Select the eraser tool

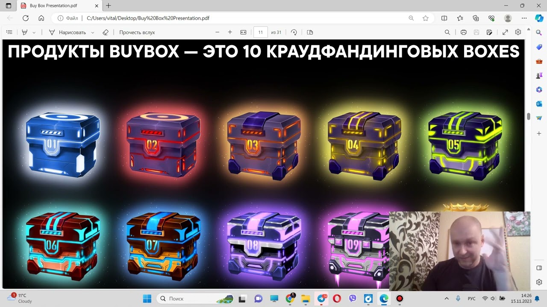point(106,32)
